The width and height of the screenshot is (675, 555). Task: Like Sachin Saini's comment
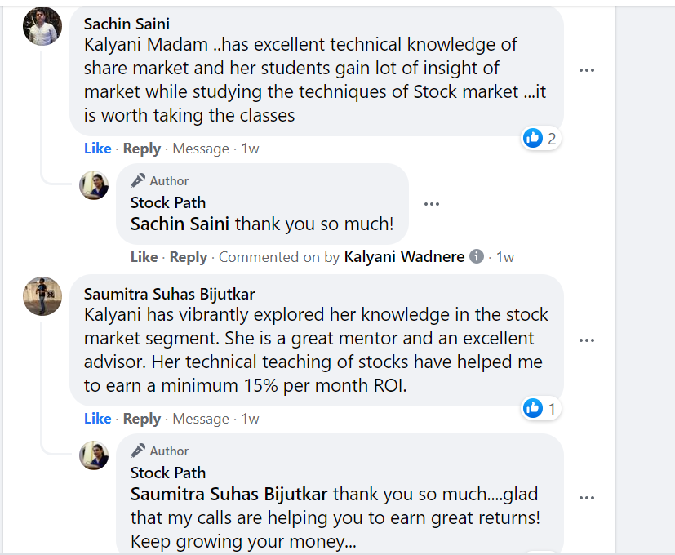[x=97, y=149]
